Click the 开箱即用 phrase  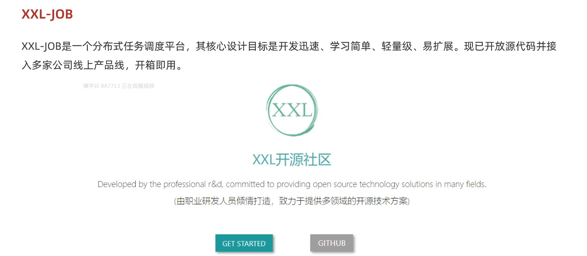[155, 65]
